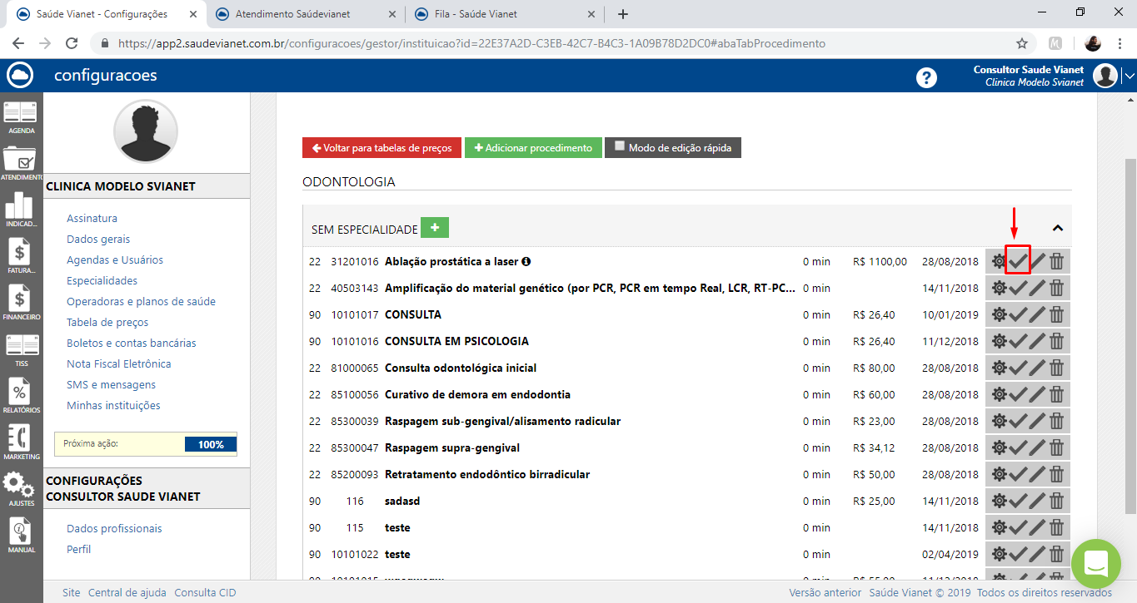The width and height of the screenshot is (1137, 603).
Task: Open the chat support bubble
Action: (1096, 564)
